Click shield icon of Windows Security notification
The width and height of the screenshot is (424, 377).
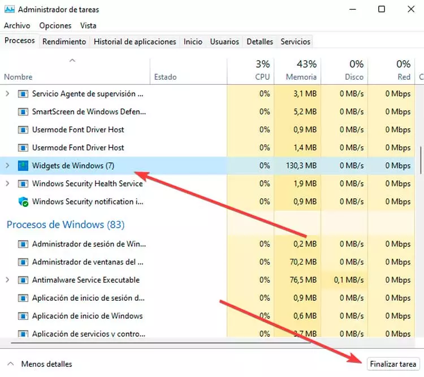(x=23, y=202)
